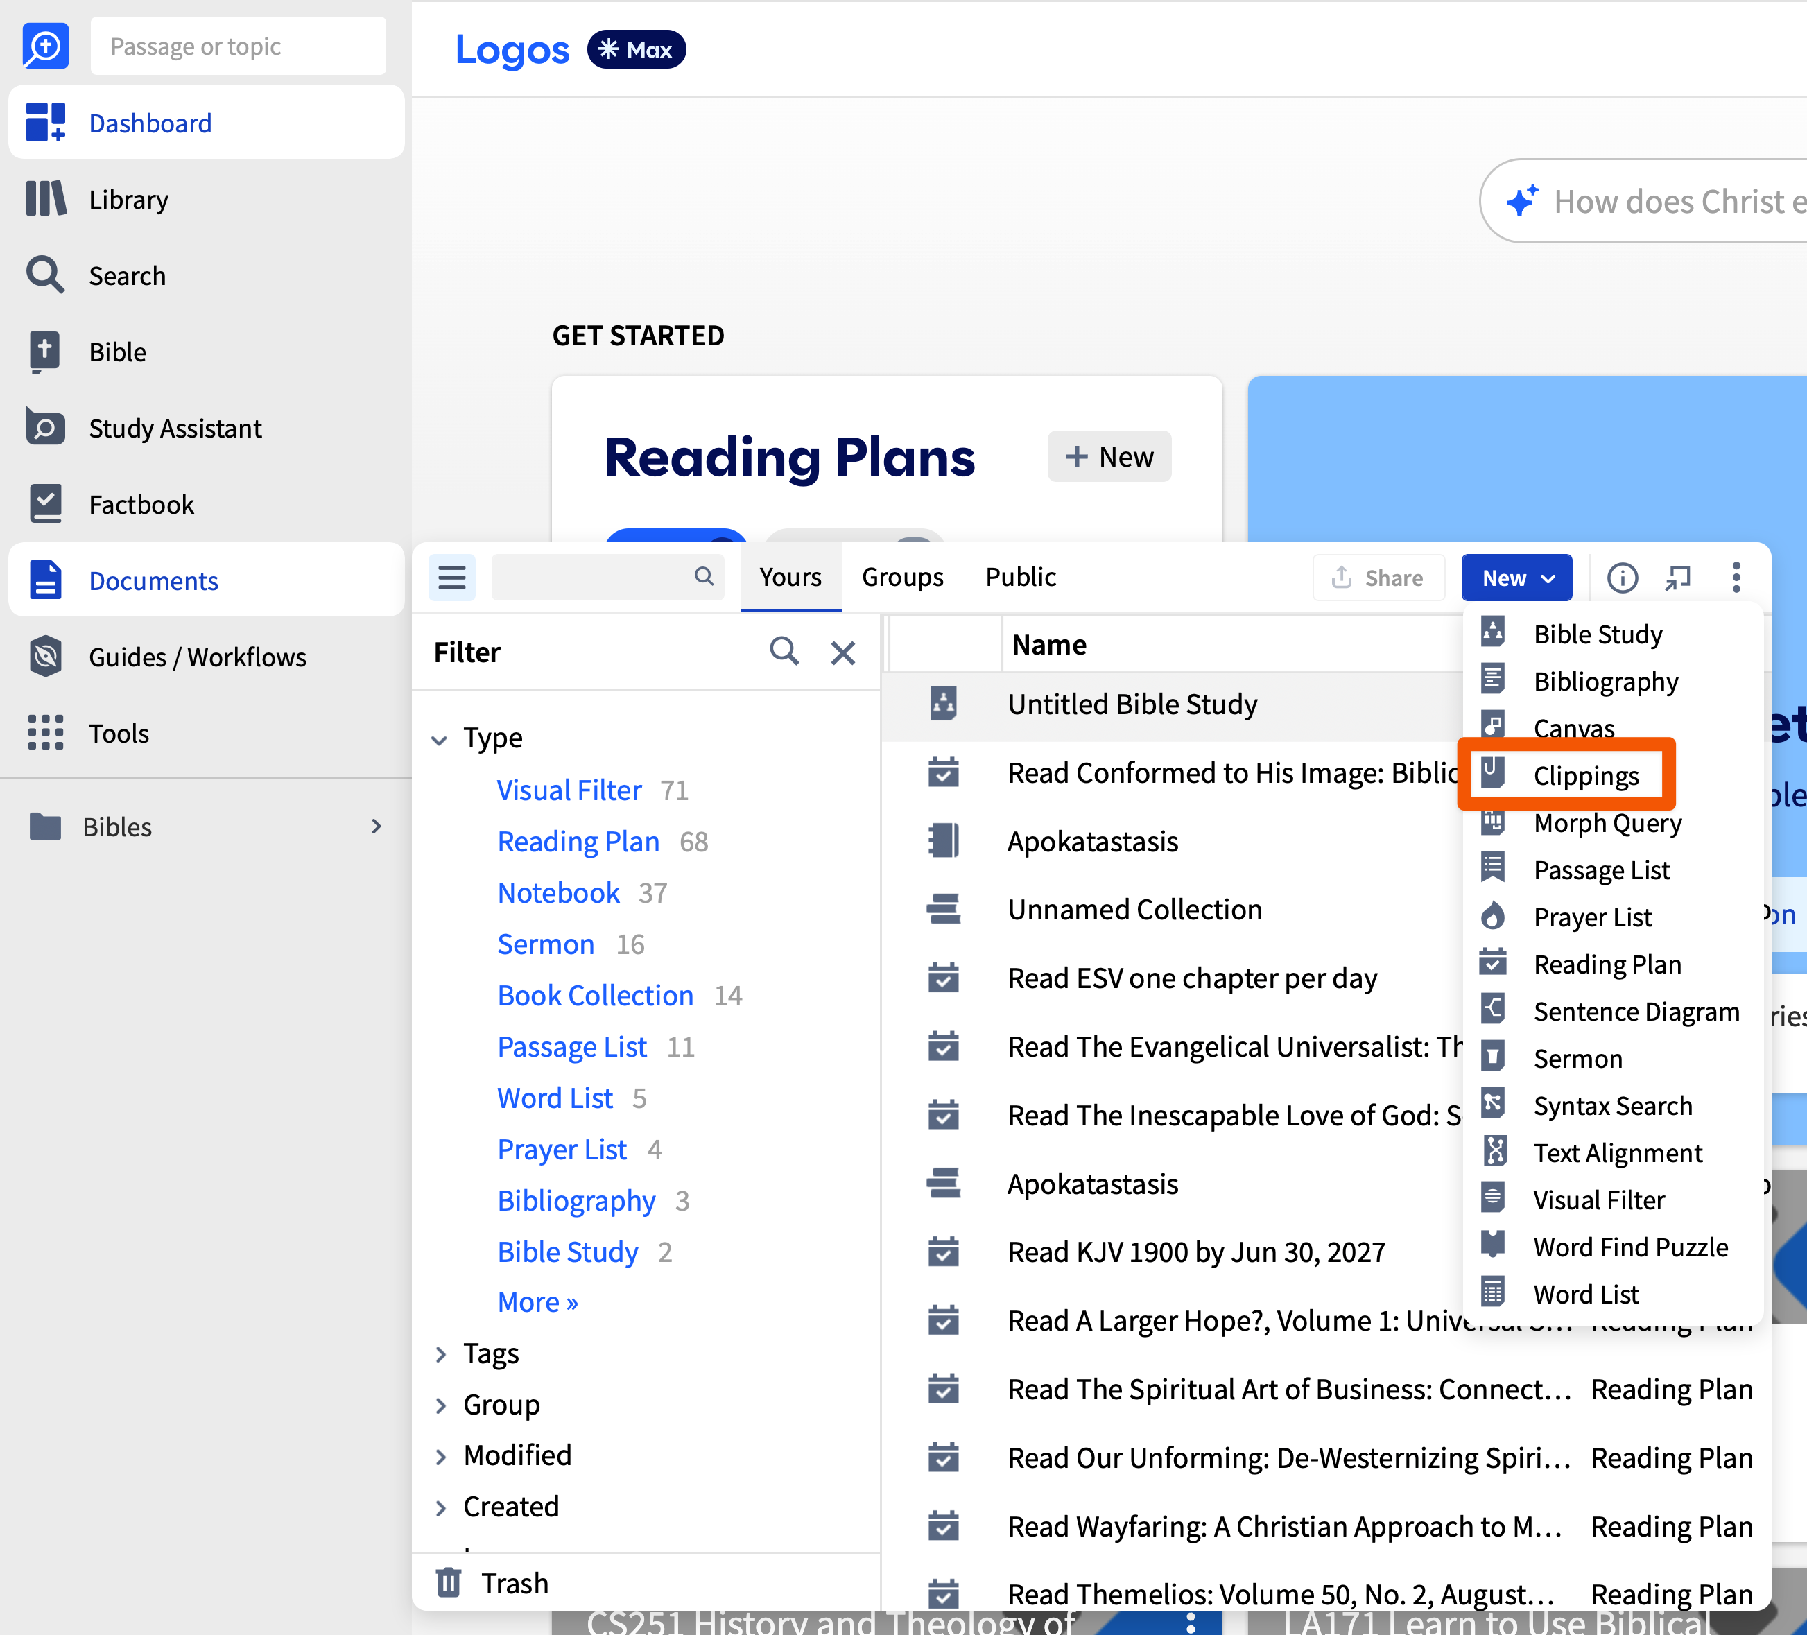
Task: Click the Name column header
Action: pos(1048,644)
